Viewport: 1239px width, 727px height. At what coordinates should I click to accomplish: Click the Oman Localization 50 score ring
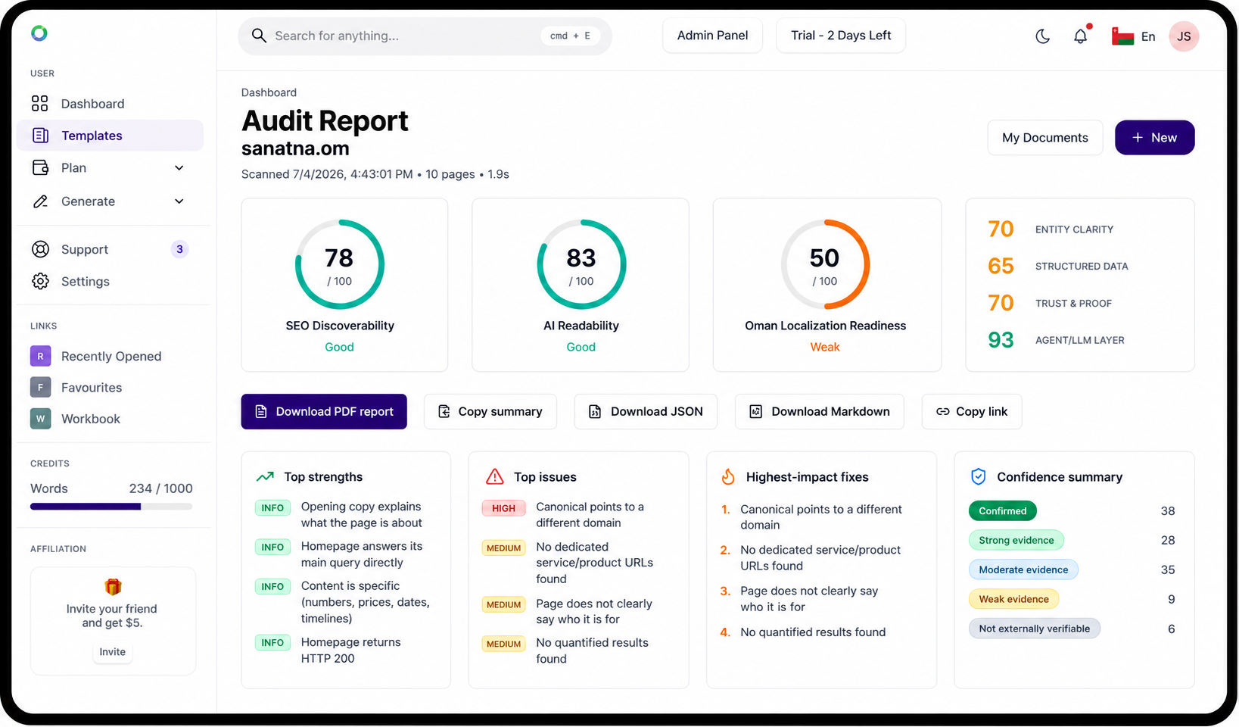[825, 264]
